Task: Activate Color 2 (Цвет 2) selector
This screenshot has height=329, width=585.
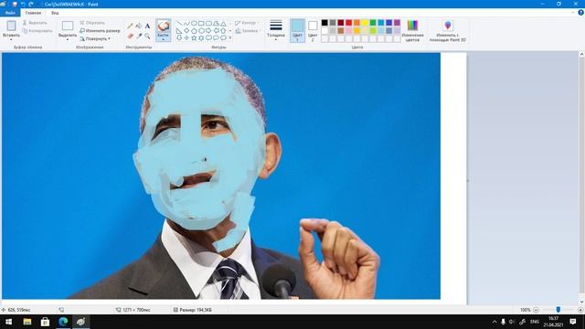Action: tap(313, 30)
